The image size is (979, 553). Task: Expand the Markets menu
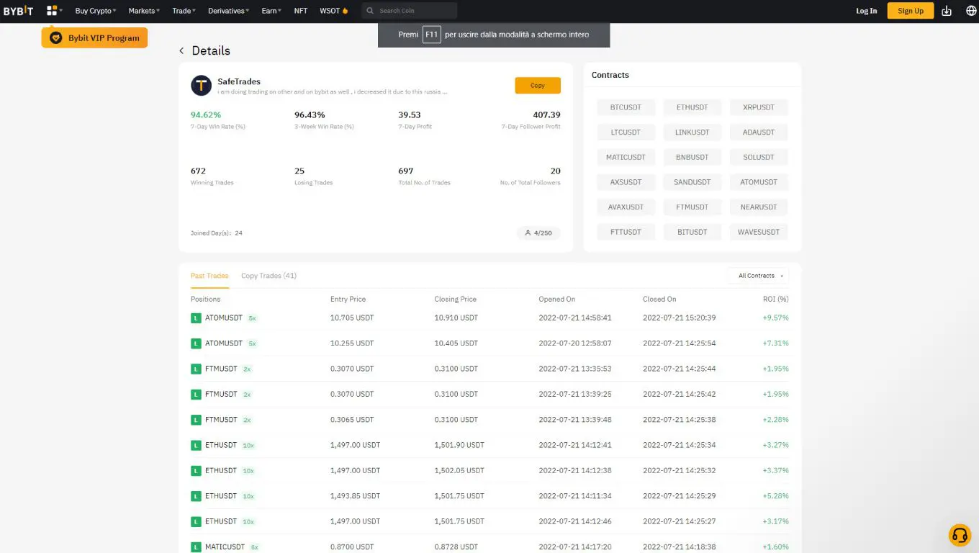click(x=144, y=11)
